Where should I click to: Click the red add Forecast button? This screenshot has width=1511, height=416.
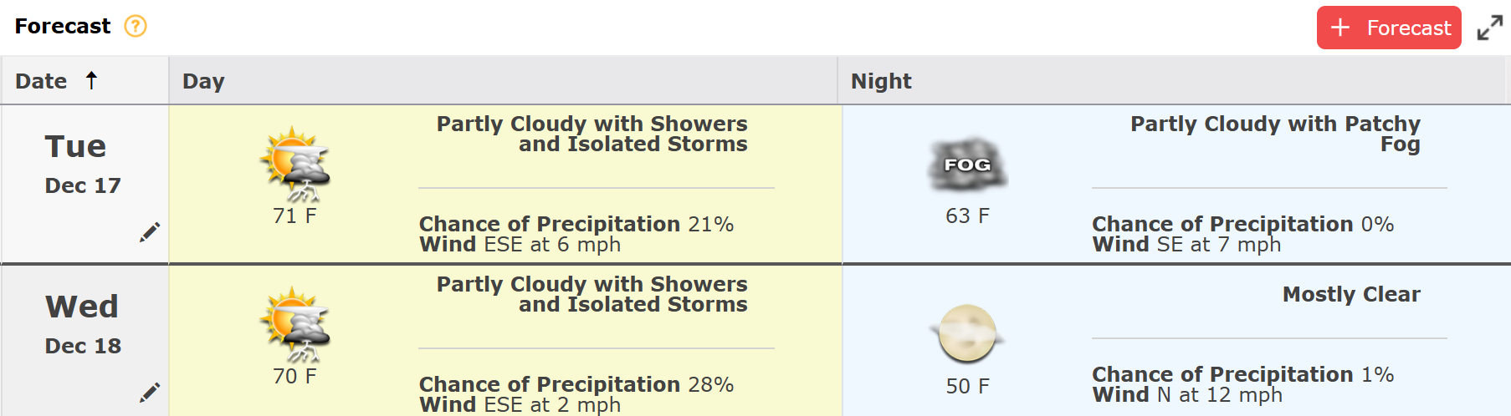coord(1388,28)
